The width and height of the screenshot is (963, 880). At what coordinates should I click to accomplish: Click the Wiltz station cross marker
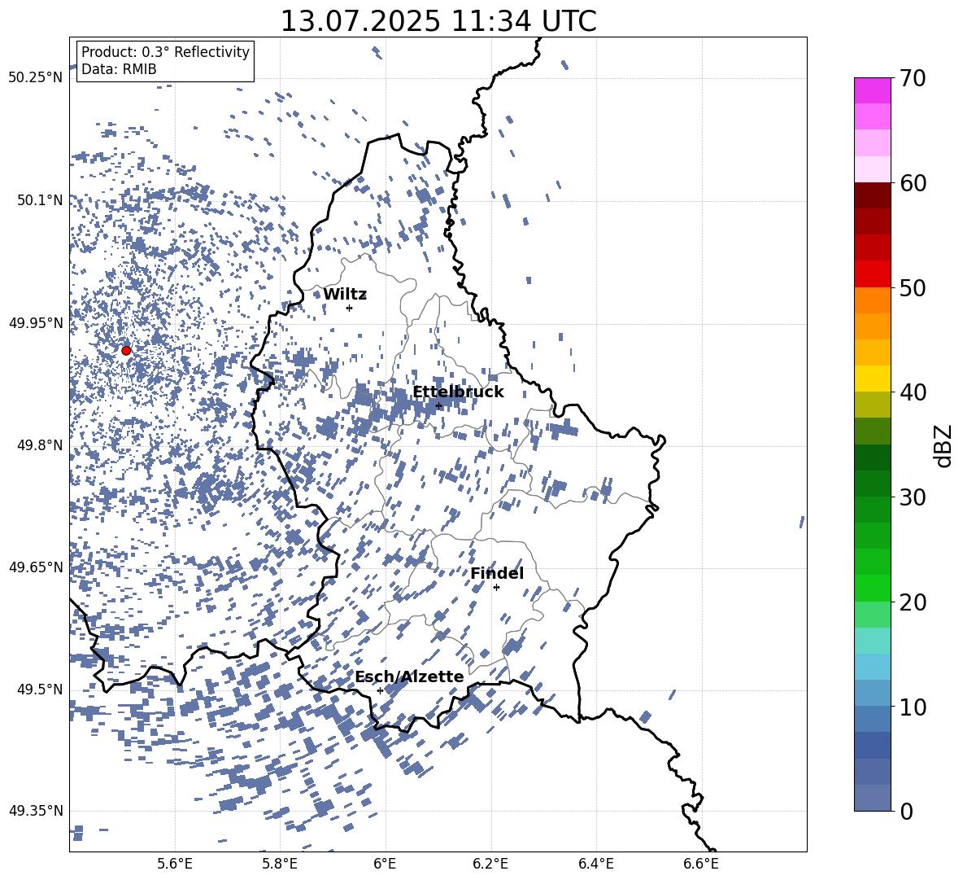point(350,308)
